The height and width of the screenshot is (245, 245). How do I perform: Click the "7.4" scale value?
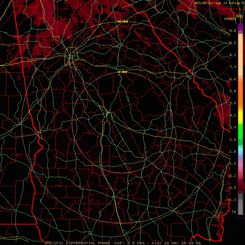point(233,67)
